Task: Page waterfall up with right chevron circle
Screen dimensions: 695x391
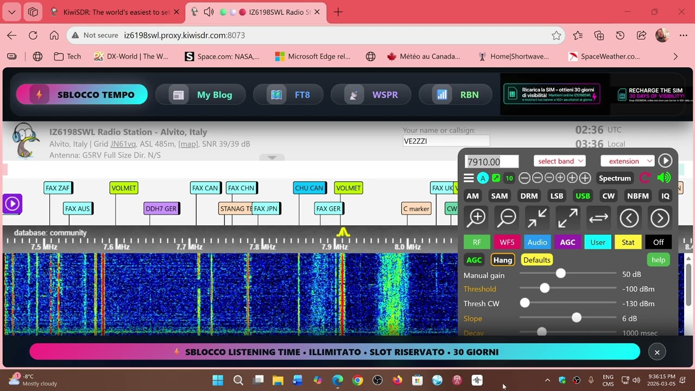Action: (660, 218)
